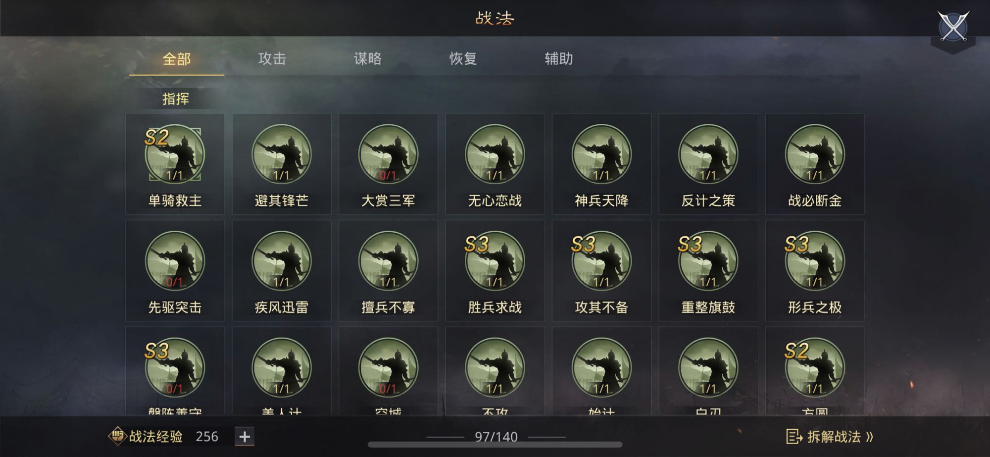
Task: Choose the 大赏三军 tactic icon
Action: coord(388,154)
